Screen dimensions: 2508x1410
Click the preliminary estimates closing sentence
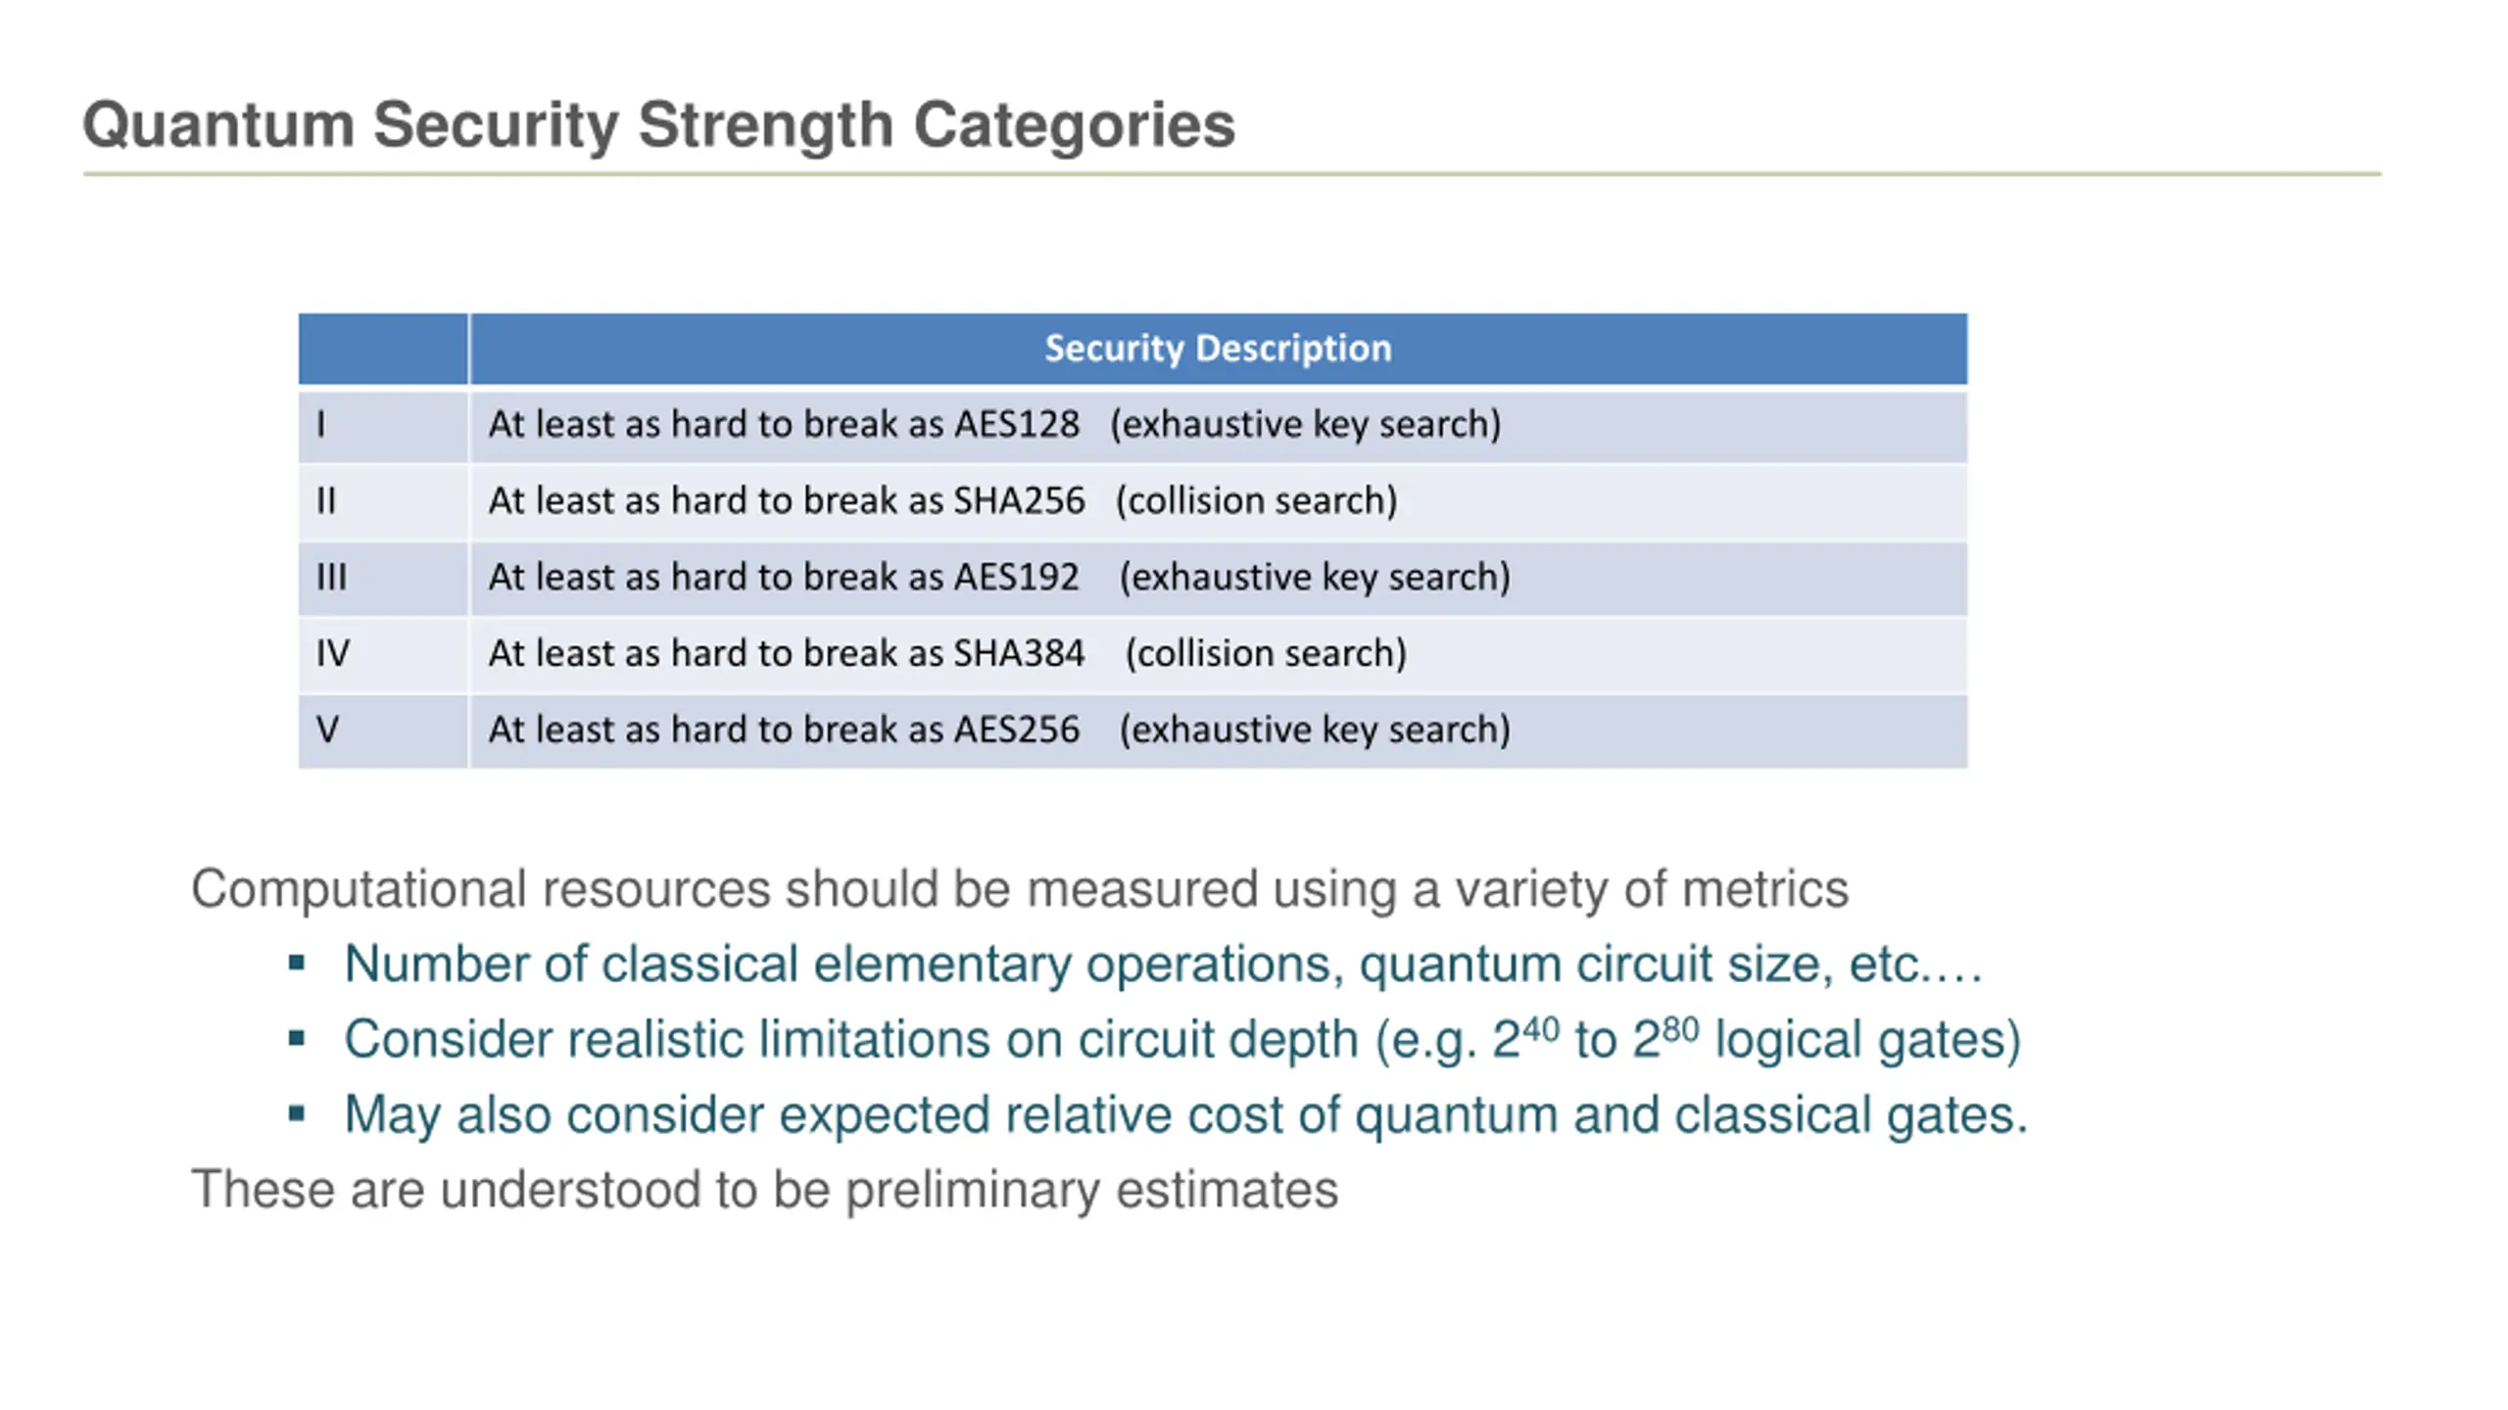(x=764, y=1191)
